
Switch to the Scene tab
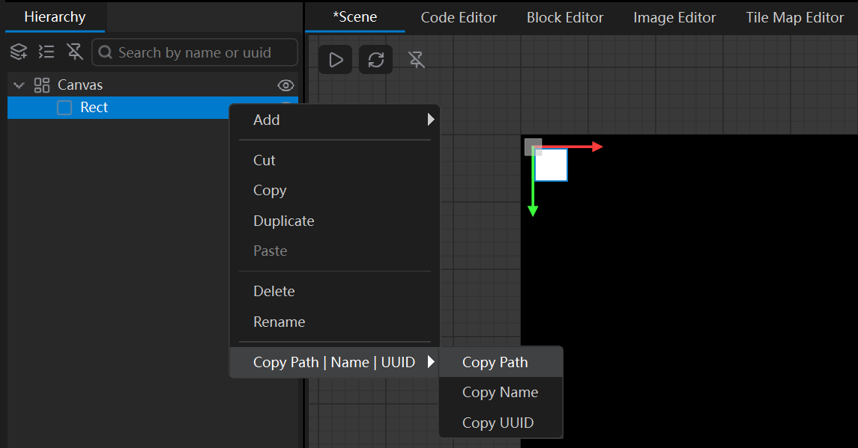pyautogui.click(x=354, y=17)
